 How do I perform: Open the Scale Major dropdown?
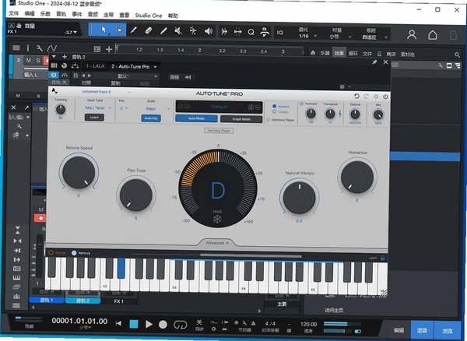(157, 109)
